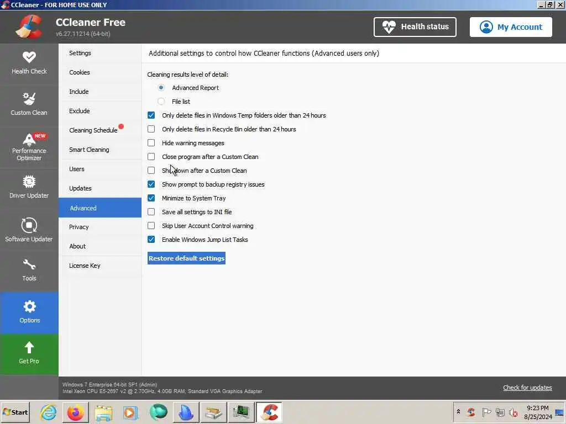This screenshot has height=424, width=566.
Task: Enable Save all settings to INI file
Action: point(151,212)
